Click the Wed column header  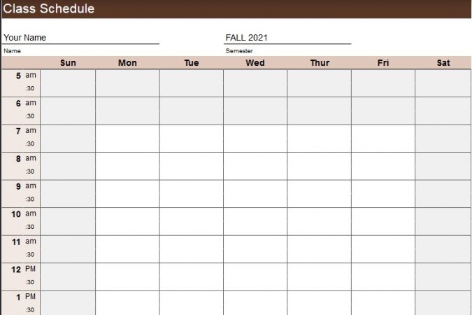(255, 63)
